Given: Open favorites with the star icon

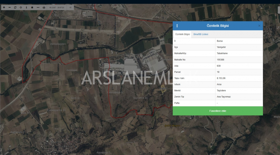Looking at the screenshot, I should (x=32, y=7).
